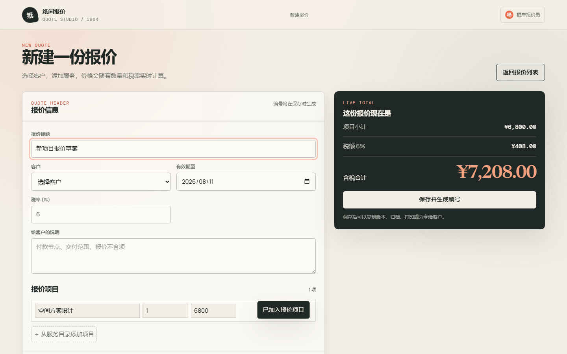Click the 纸间报价 brand name text
This screenshot has width=567, height=354.
54,12
